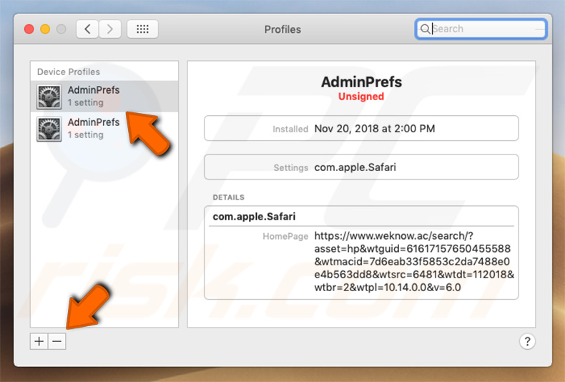Open help with the question mark button

tap(527, 341)
